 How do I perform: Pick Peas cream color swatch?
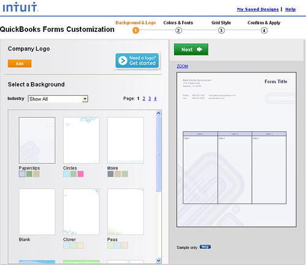(124, 245)
